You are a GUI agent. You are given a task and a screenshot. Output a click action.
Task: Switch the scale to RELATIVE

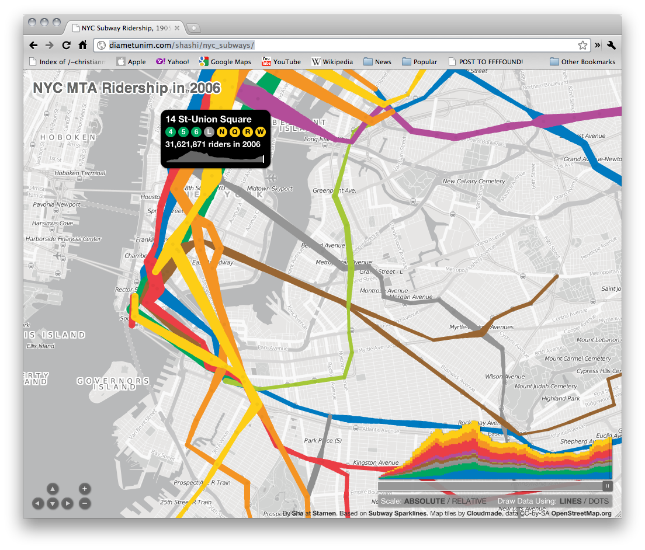point(469,500)
